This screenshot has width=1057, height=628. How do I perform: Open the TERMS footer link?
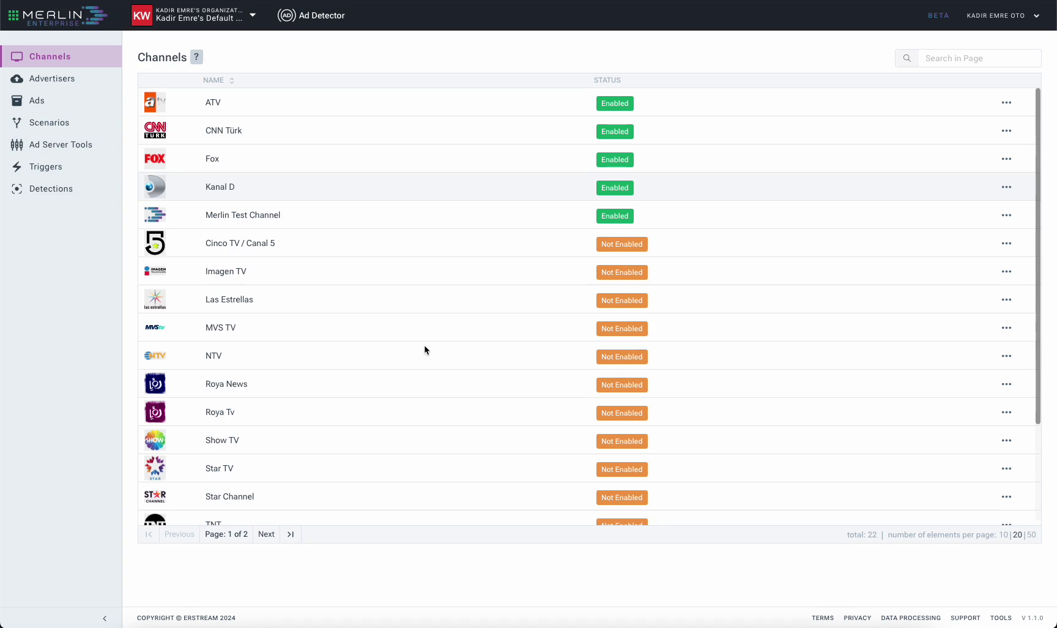click(823, 618)
